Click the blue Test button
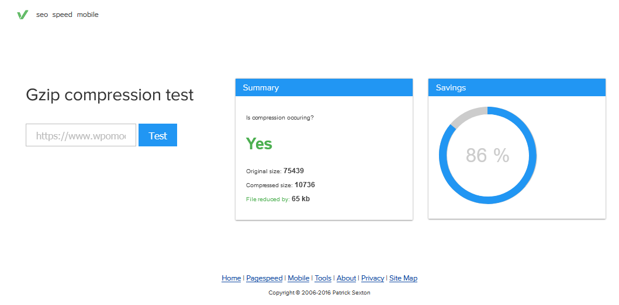The width and height of the screenshot is (619, 305). coord(158,135)
